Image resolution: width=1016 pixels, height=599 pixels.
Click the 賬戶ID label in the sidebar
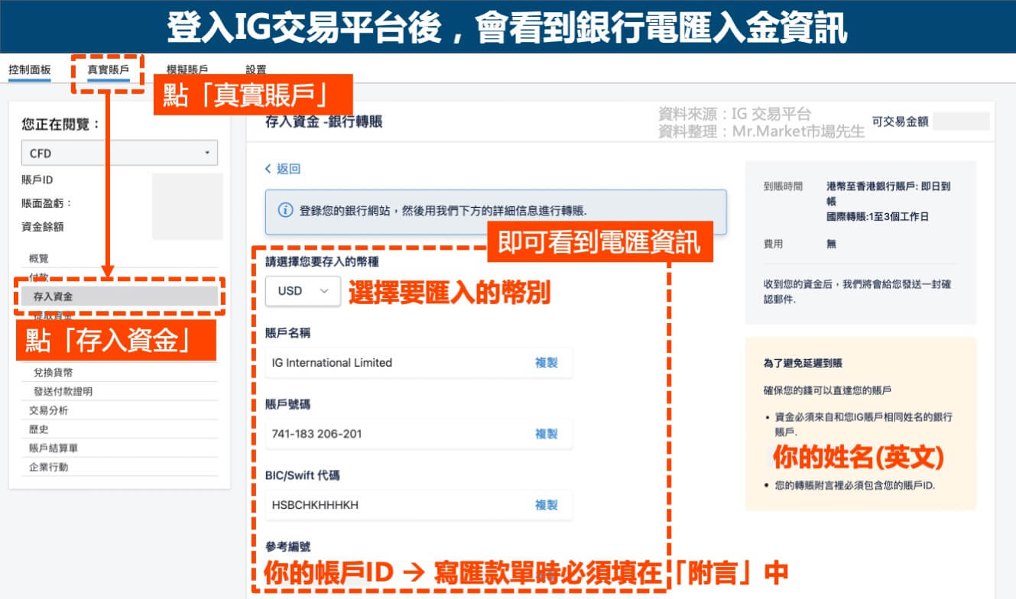point(37,180)
